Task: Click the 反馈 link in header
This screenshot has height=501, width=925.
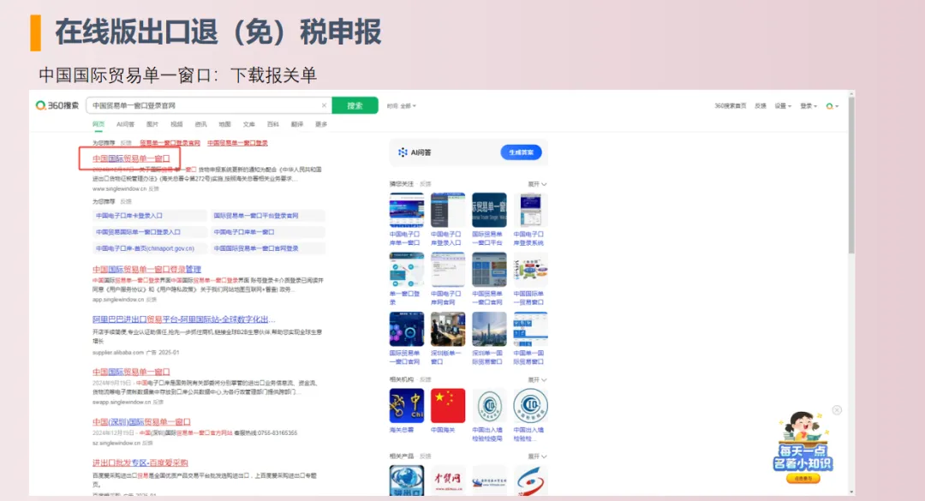Action: (761, 106)
